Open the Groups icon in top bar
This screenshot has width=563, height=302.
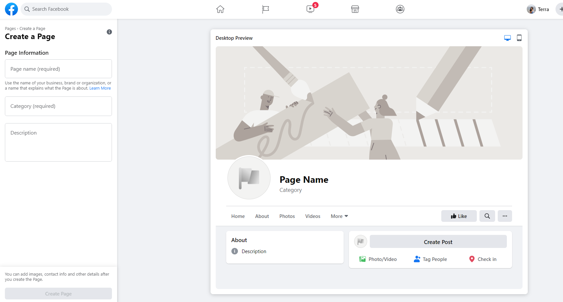400,9
